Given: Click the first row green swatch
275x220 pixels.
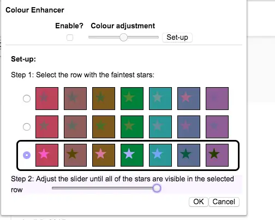Looking at the screenshot, I should pos(132,99).
